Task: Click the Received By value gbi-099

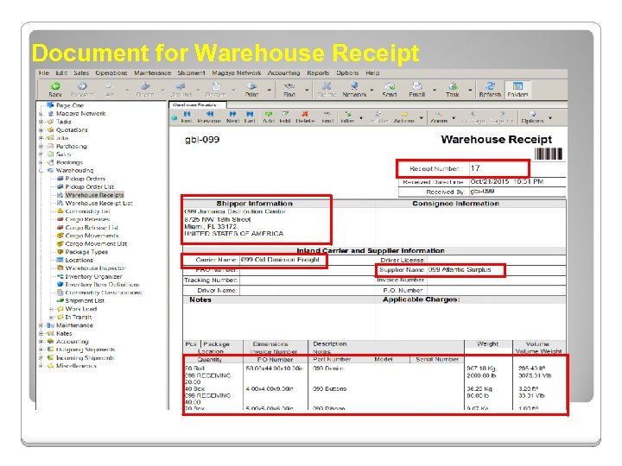Action: coord(482,192)
